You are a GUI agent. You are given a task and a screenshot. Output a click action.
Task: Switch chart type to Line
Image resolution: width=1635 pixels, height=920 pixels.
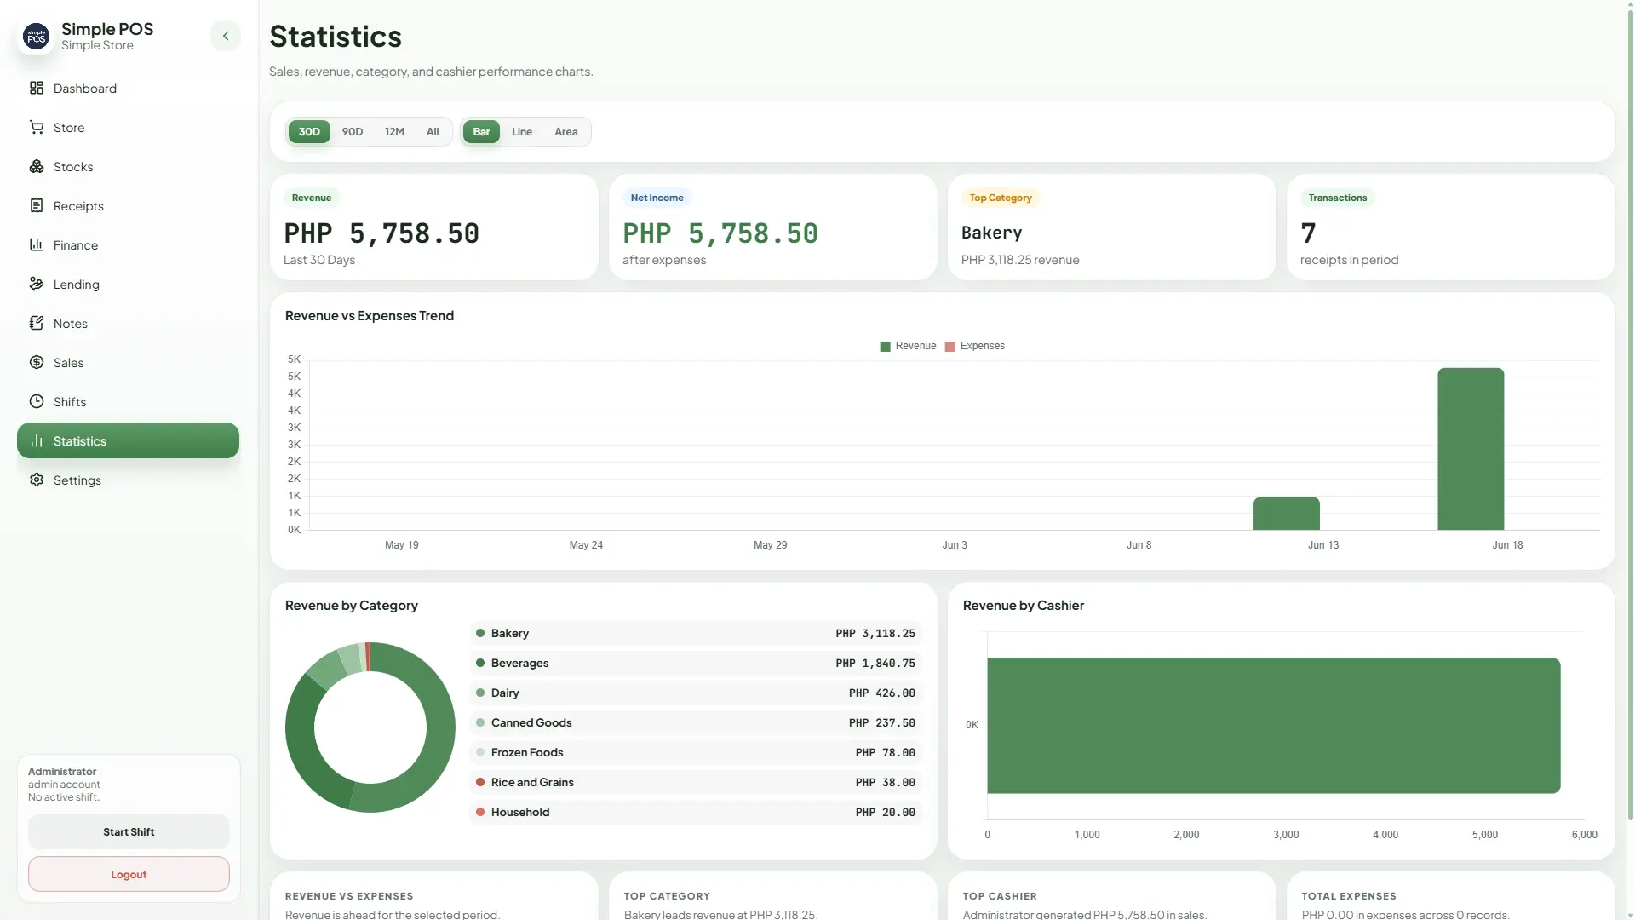click(522, 132)
